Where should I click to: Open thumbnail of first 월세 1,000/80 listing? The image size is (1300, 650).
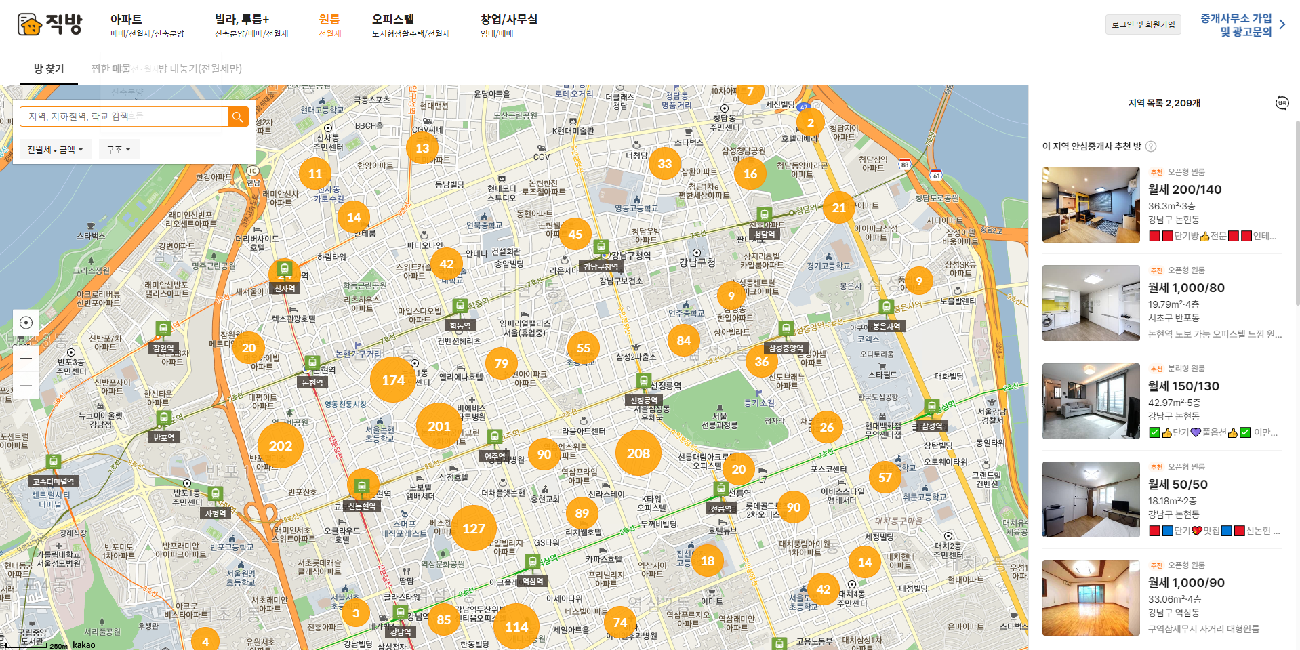coord(1091,303)
